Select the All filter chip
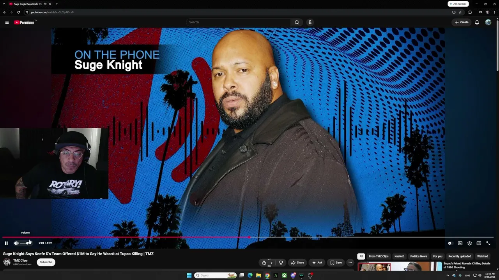 click(x=361, y=256)
